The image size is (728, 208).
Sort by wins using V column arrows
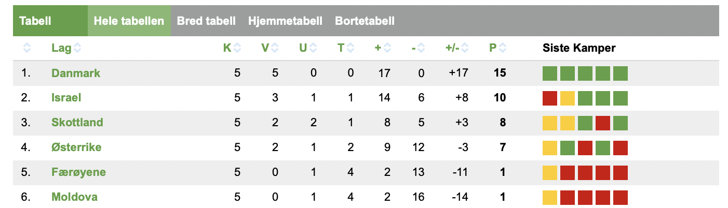[x=275, y=48]
